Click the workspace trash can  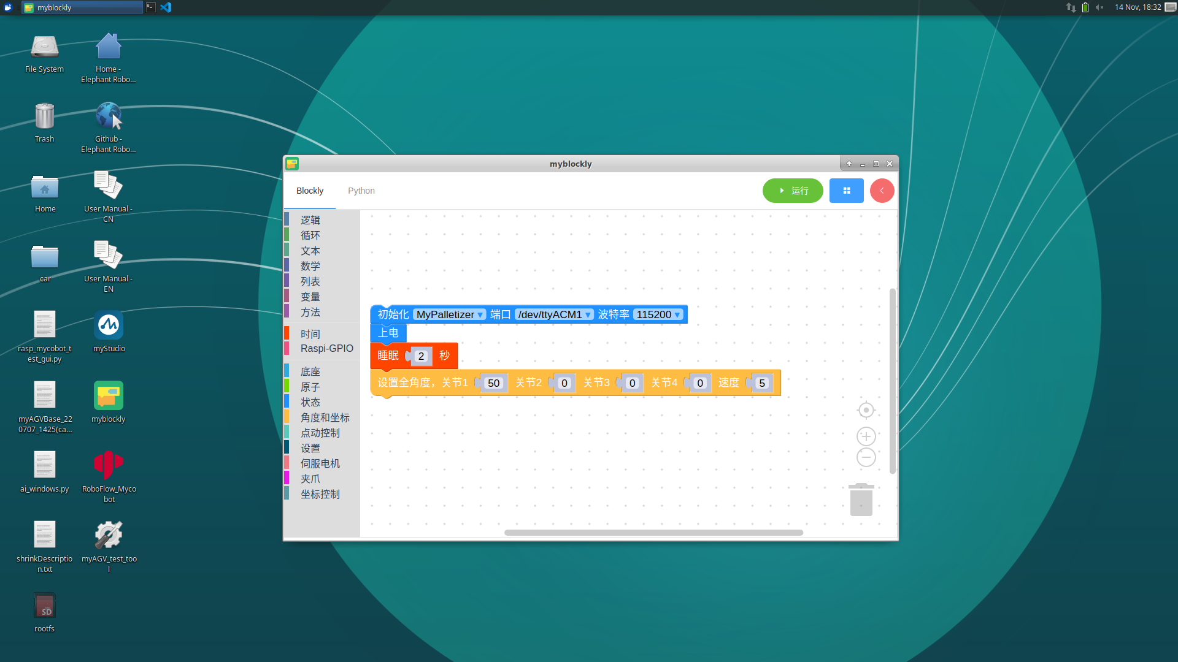[x=861, y=500]
